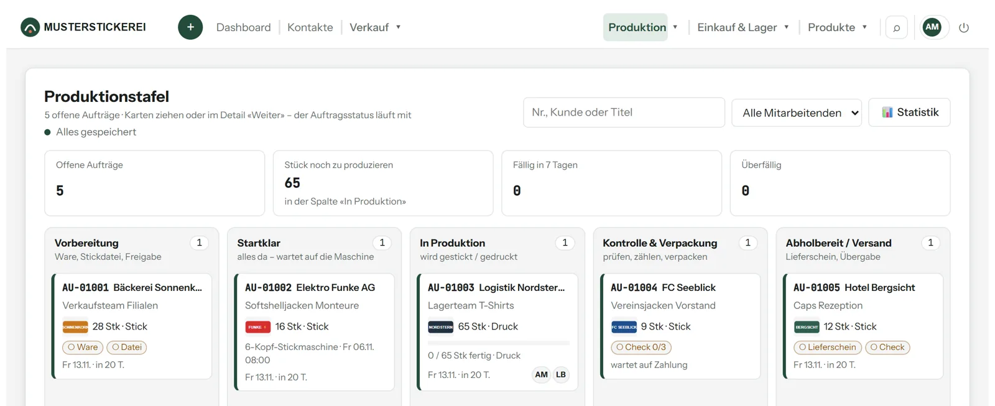995x406 pixels.
Task: Click the power logout icon
Action: point(964,27)
